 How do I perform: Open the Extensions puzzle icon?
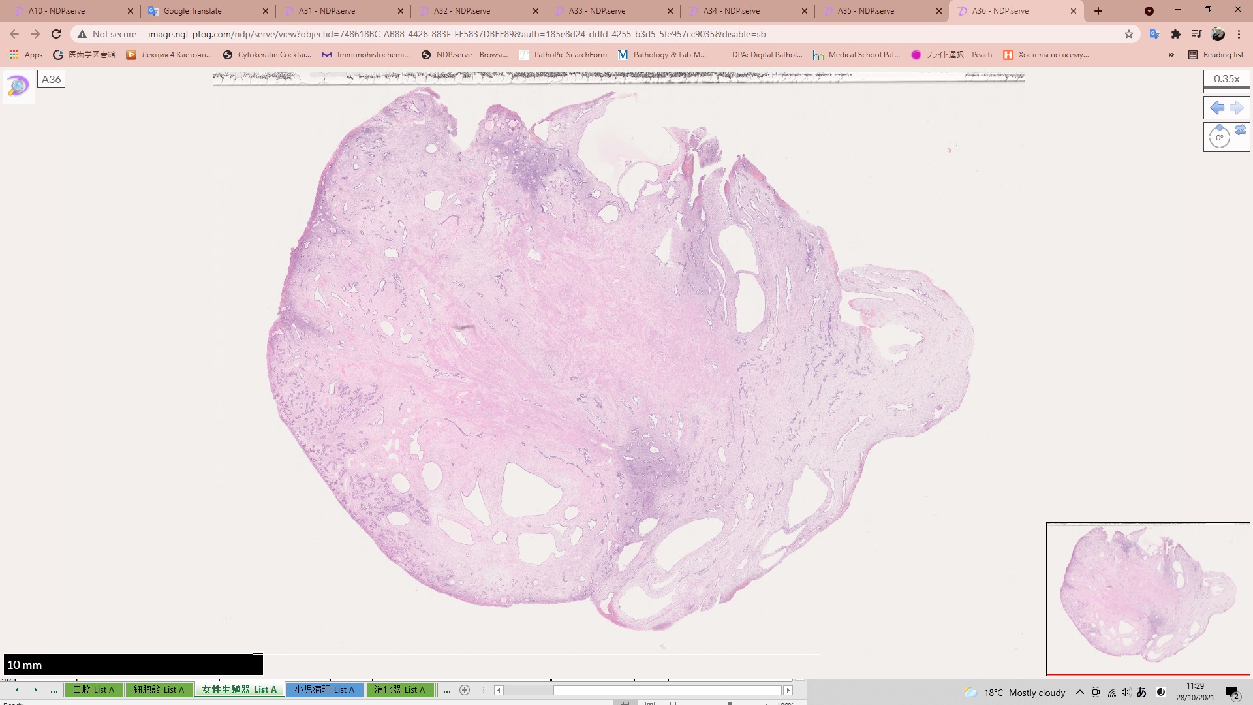[1176, 34]
